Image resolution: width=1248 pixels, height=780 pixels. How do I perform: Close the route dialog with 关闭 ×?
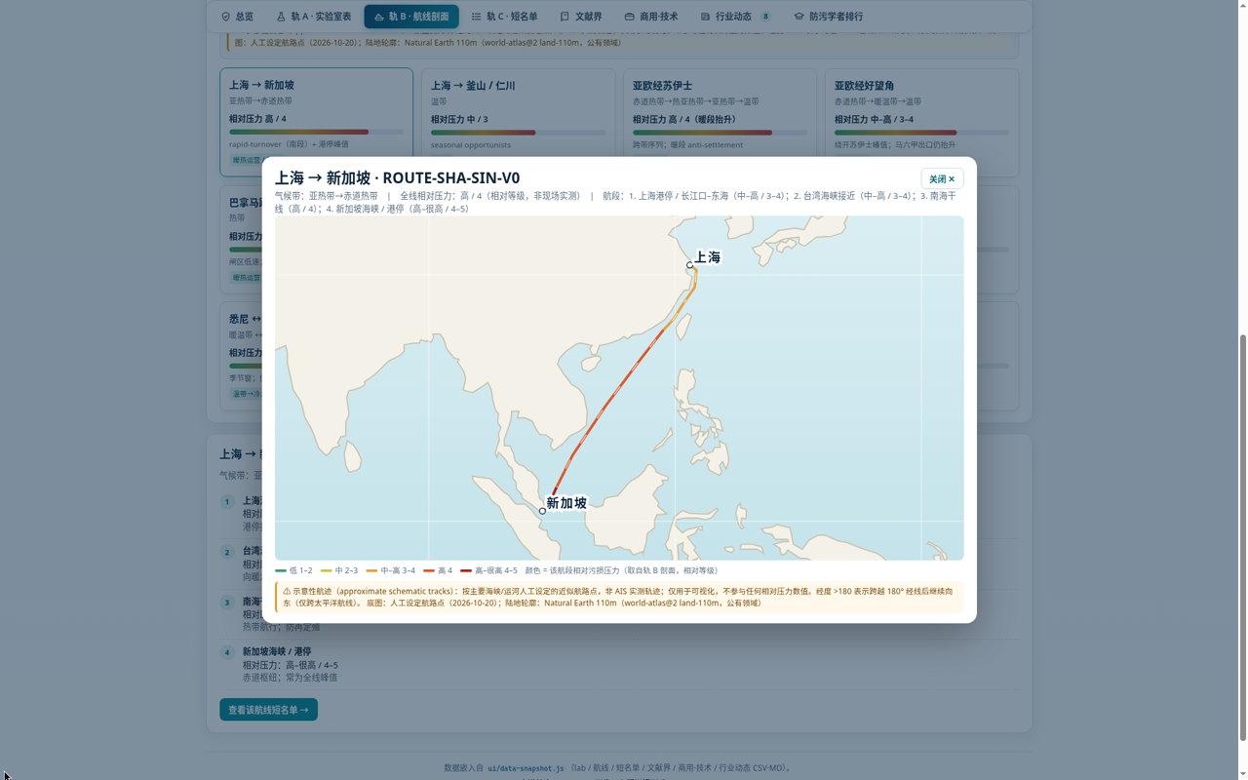point(942,178)
